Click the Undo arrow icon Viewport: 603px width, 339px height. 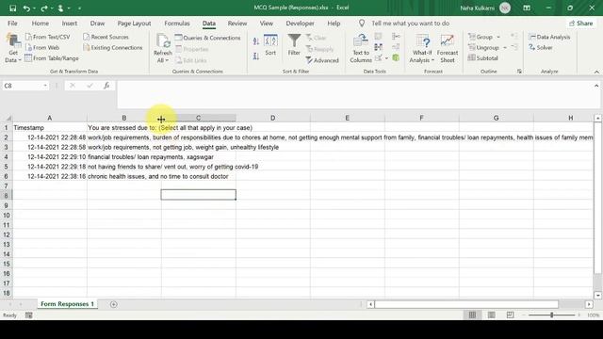(26, 8)
